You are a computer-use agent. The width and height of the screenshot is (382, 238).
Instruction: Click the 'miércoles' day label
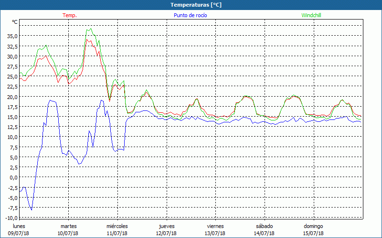coord(117,227)
